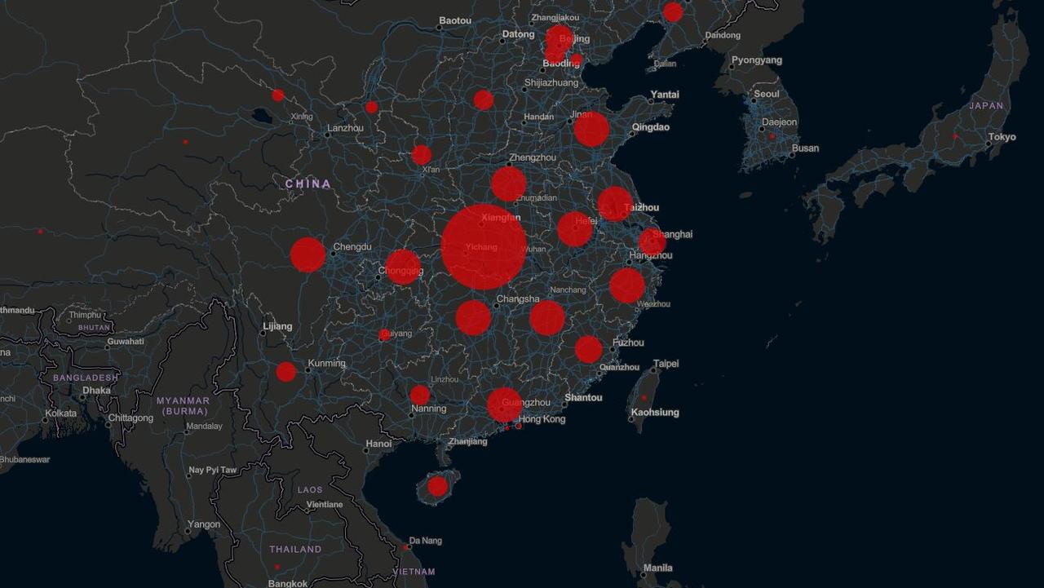The height and width of the screenshot is (588, 1044).
Task: Select the Yantai label
Action: (x=665, y=95)
